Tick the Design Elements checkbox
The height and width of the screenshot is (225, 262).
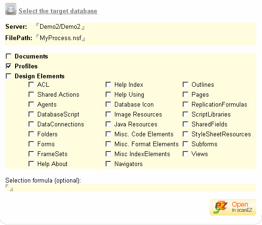coord(9,76)
